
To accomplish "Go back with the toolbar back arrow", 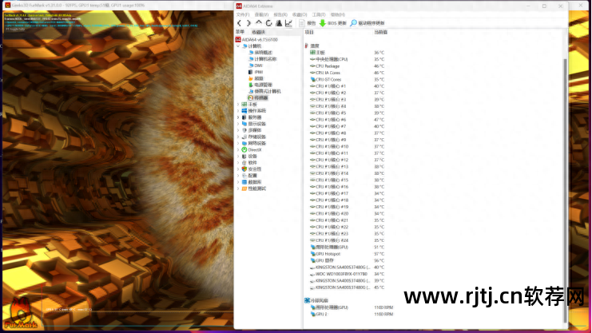I will click(240, 23).
